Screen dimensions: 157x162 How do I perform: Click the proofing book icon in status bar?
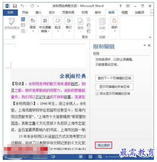(53, 156)
